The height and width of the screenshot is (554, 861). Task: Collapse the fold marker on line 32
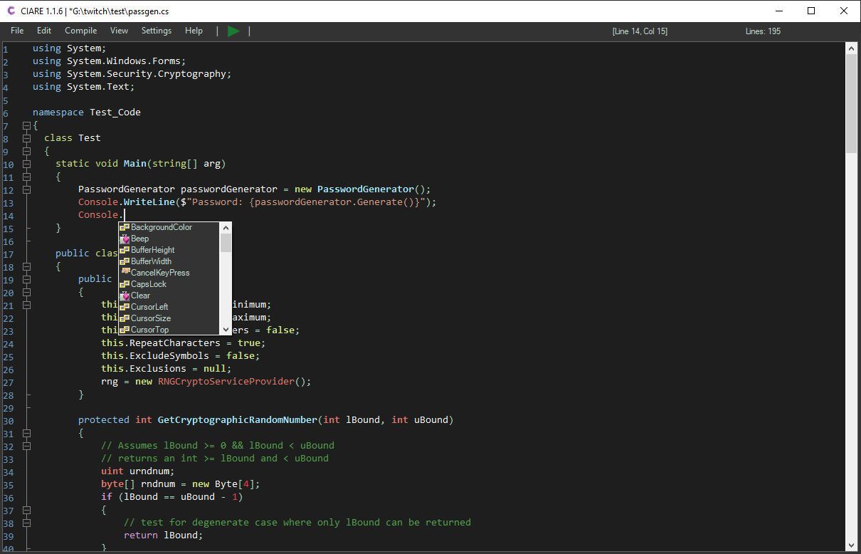(x=26, y=446)
